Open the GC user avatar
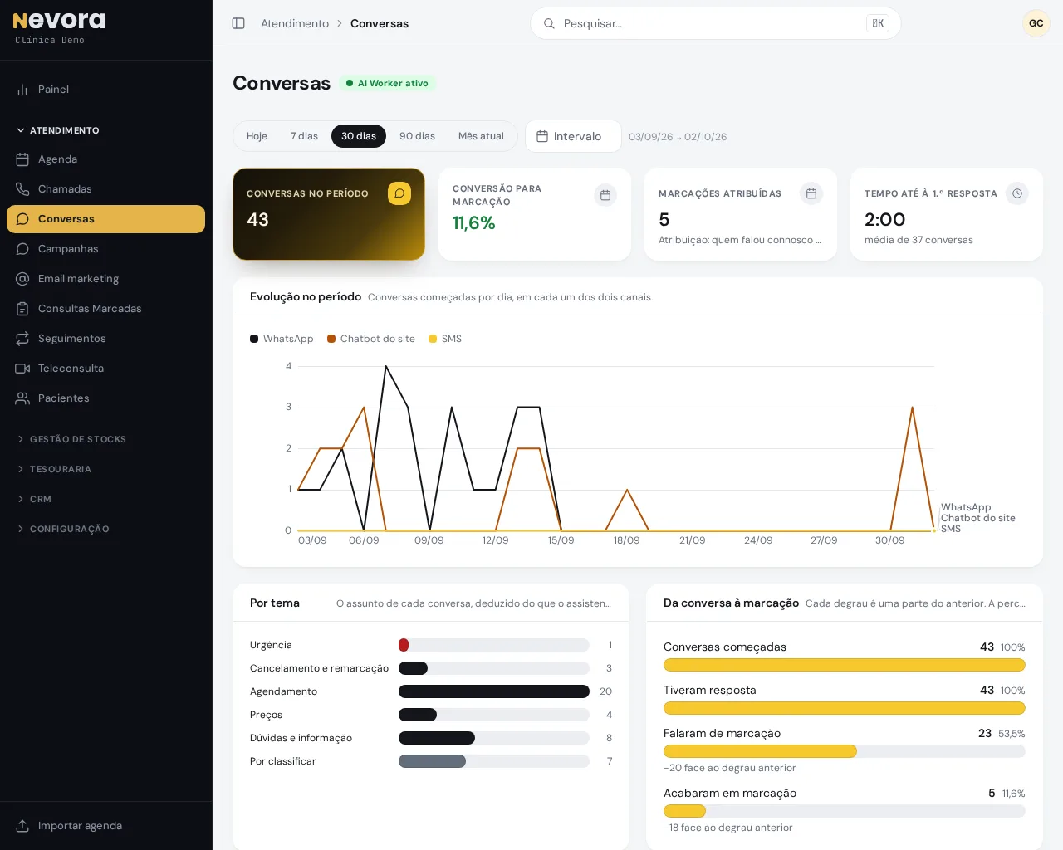 click(1036, 23)
